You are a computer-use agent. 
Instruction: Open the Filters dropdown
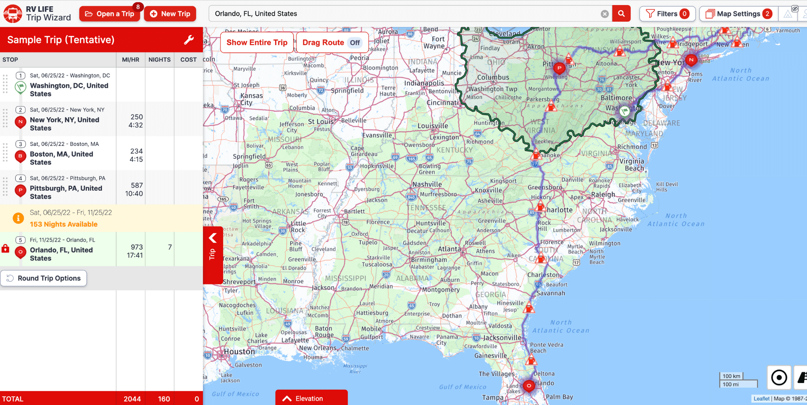tap(667, 14)
